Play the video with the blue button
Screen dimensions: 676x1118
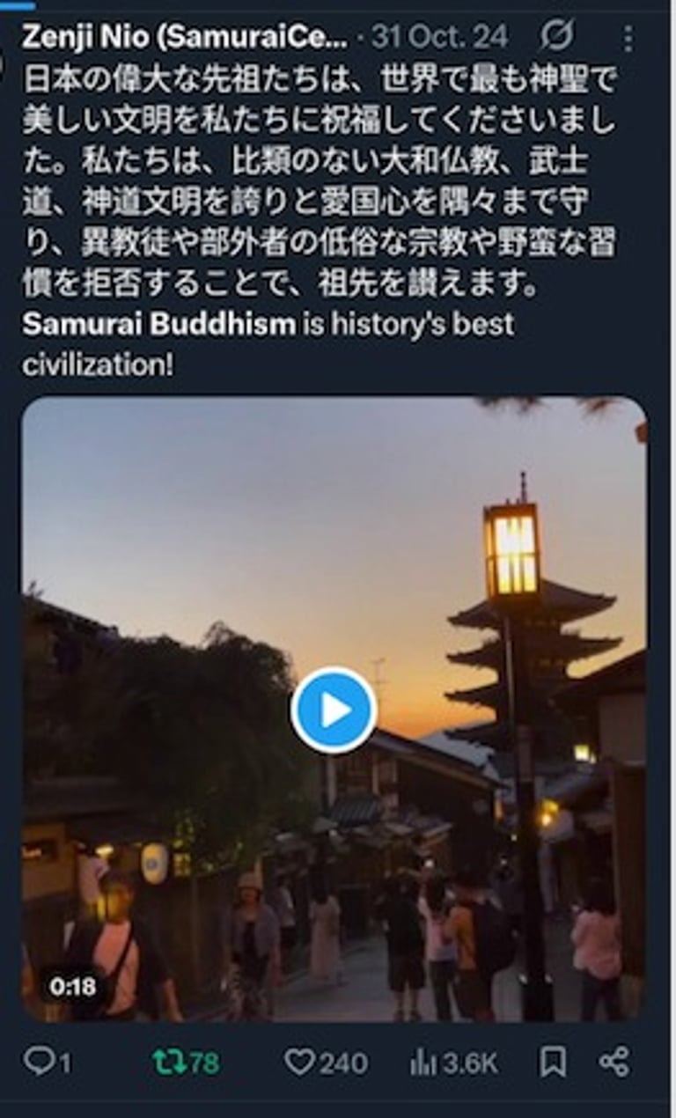(x=334, y=710)
